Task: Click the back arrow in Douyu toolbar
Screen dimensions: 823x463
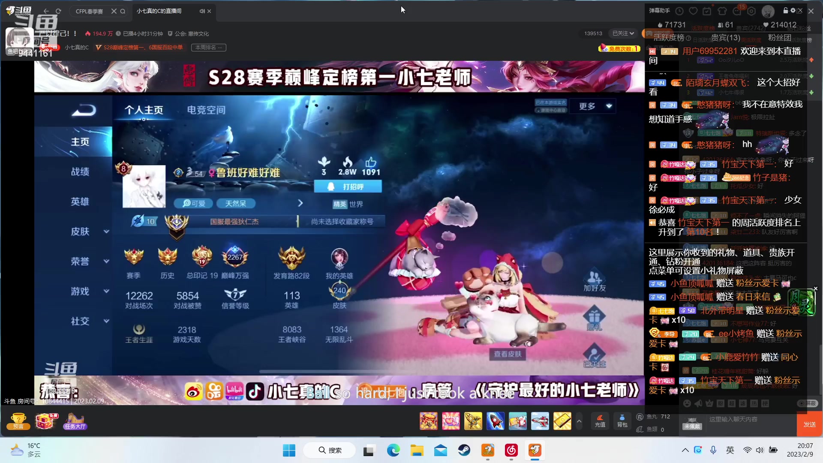Action: click(x=46, y=11)
